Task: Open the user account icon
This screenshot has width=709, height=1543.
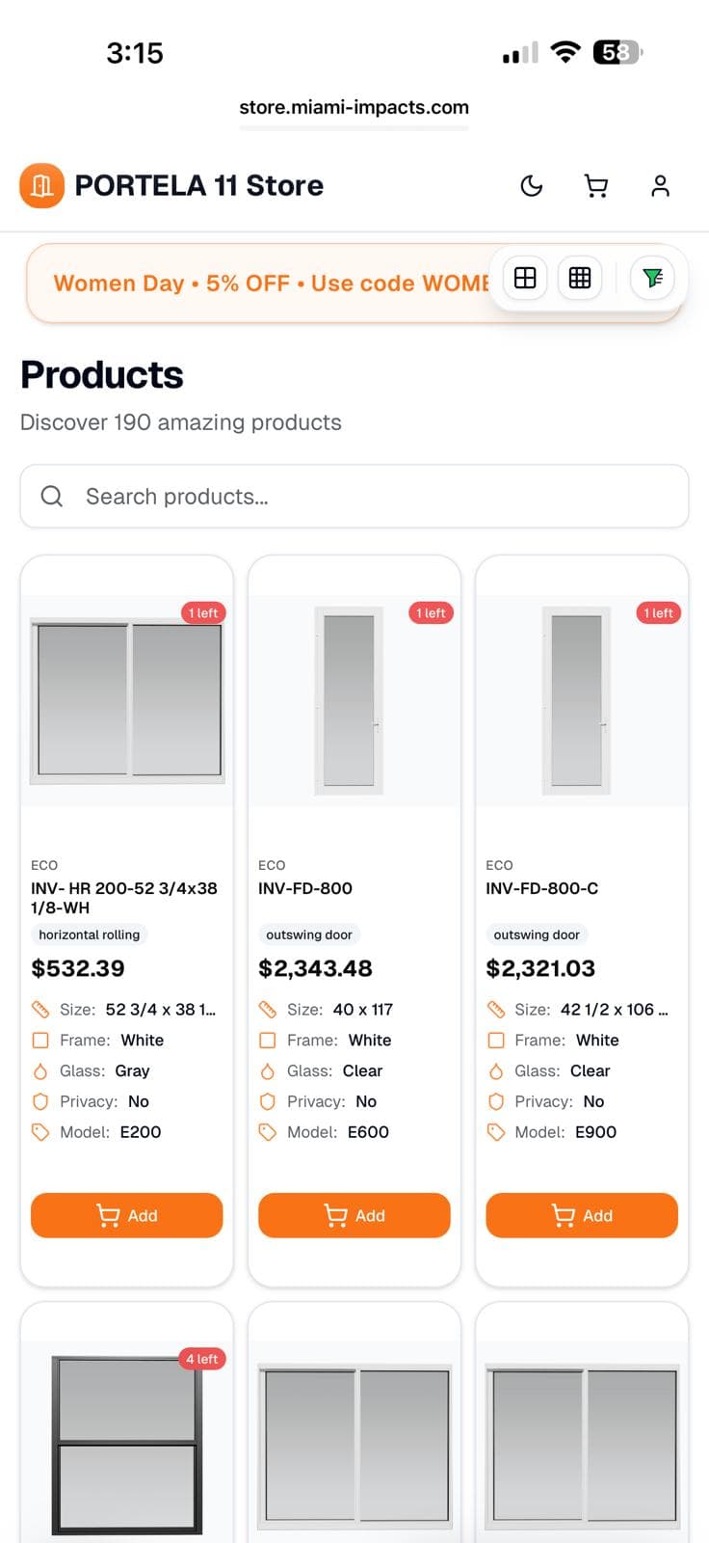Action: pos(660,186)
